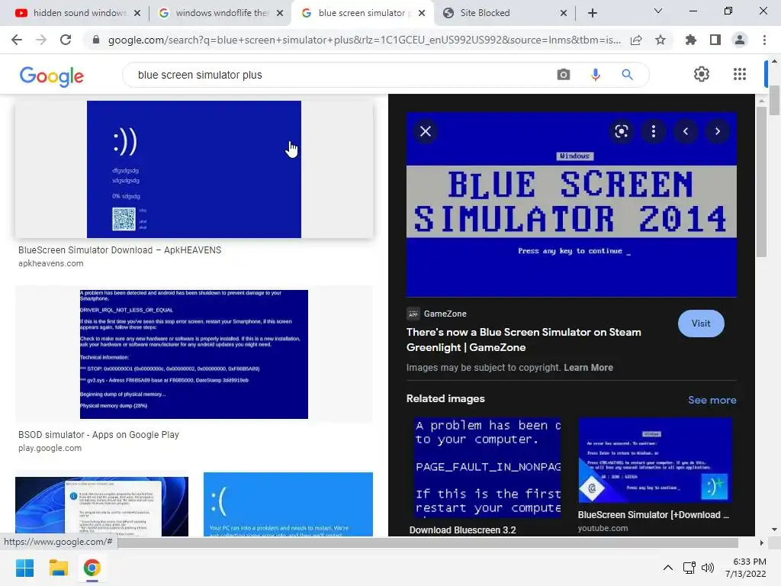Click See more related images
Viewport: 781px width, 586px height.
point(712,400)
